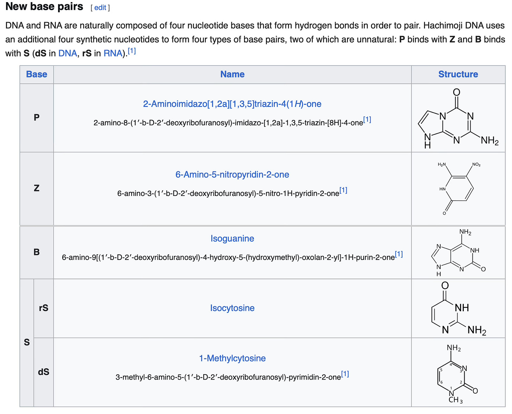
Task: Follow citation [1] in the dS row
Action: point(345,374)
